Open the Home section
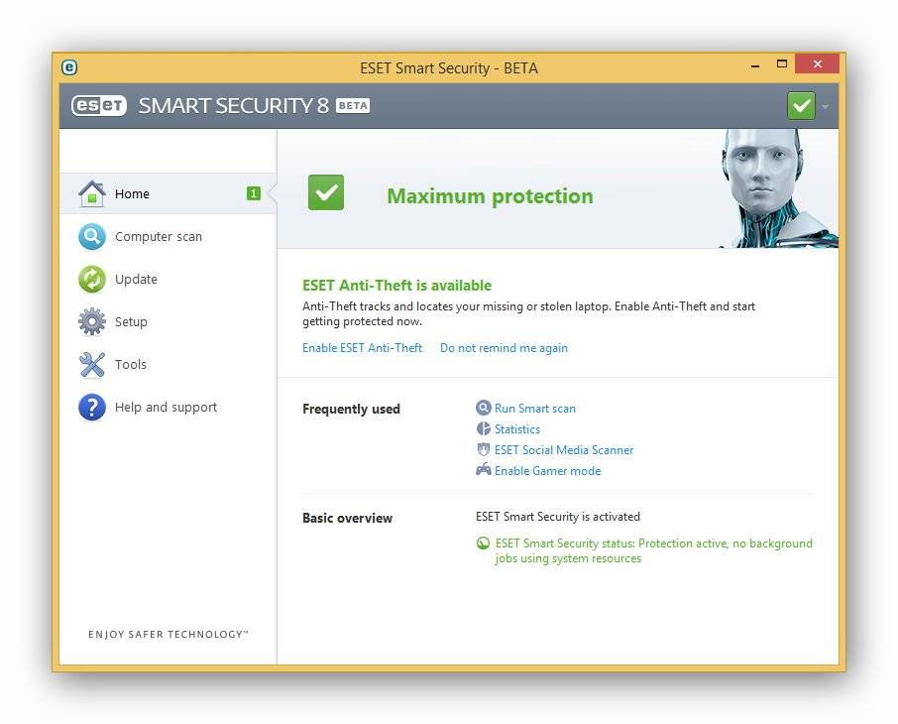The width and height of the screenshot is (898, 724). click(x=168, y=193)
